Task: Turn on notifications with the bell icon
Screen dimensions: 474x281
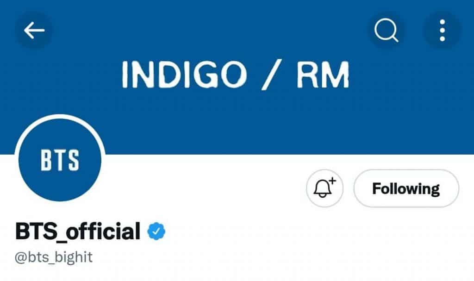Action: (x=324, y=188)
